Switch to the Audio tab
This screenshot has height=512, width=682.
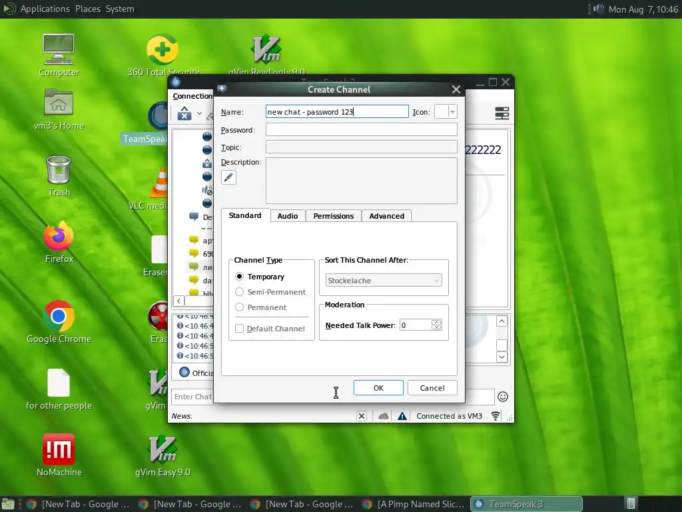click(288, 216)
